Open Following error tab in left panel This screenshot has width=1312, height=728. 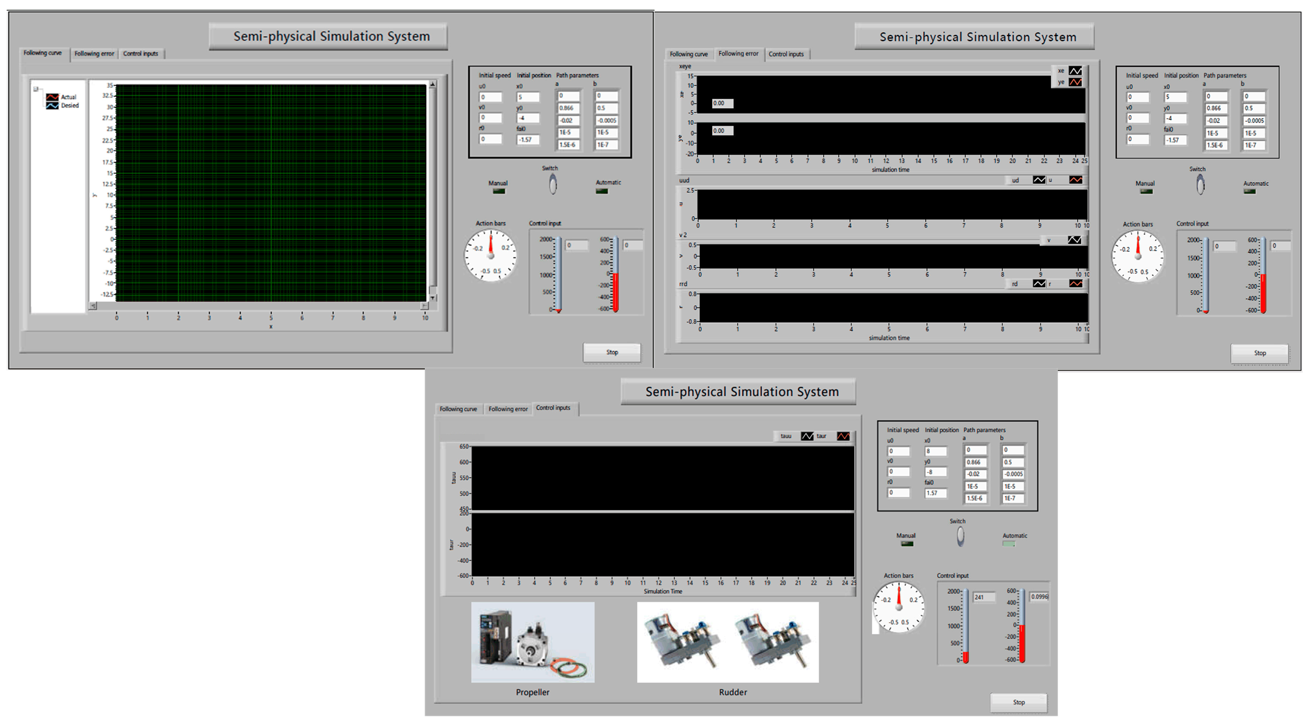pos(94,54)
